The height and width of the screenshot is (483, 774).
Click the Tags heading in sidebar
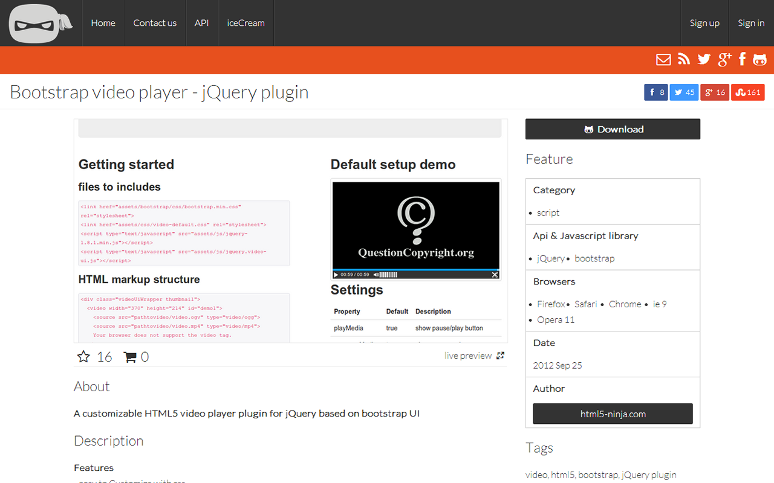coord(539,448)
